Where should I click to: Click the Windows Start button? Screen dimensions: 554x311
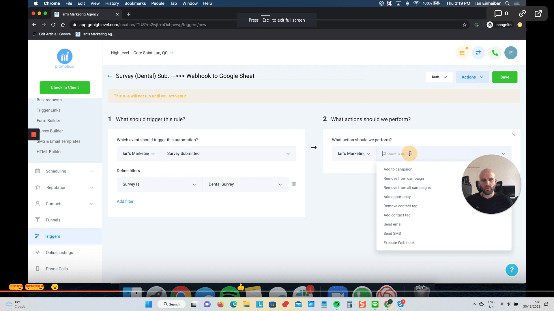[x=149, y=304]
